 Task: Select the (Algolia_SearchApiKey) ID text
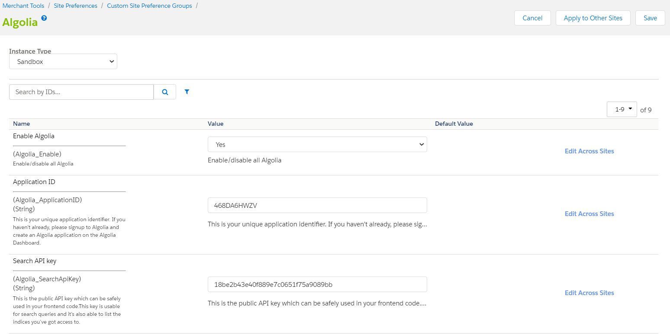click(47, 279)
